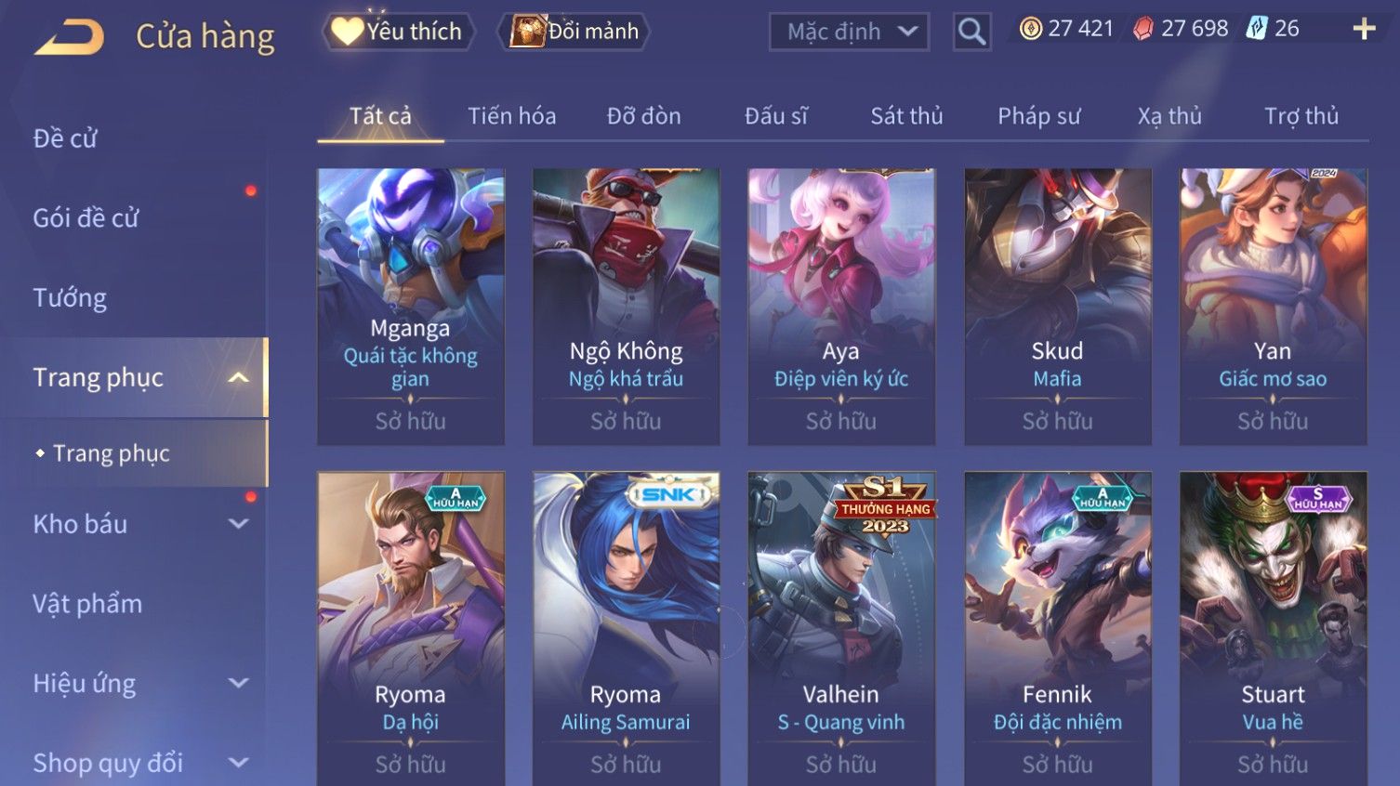The image size is (1400, 786).
Task: Open Valhein S - Quang vinh skin
Action: pos(841,628)
